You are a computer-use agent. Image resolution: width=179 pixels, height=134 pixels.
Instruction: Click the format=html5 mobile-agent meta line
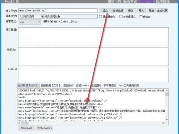coord(70,118)
